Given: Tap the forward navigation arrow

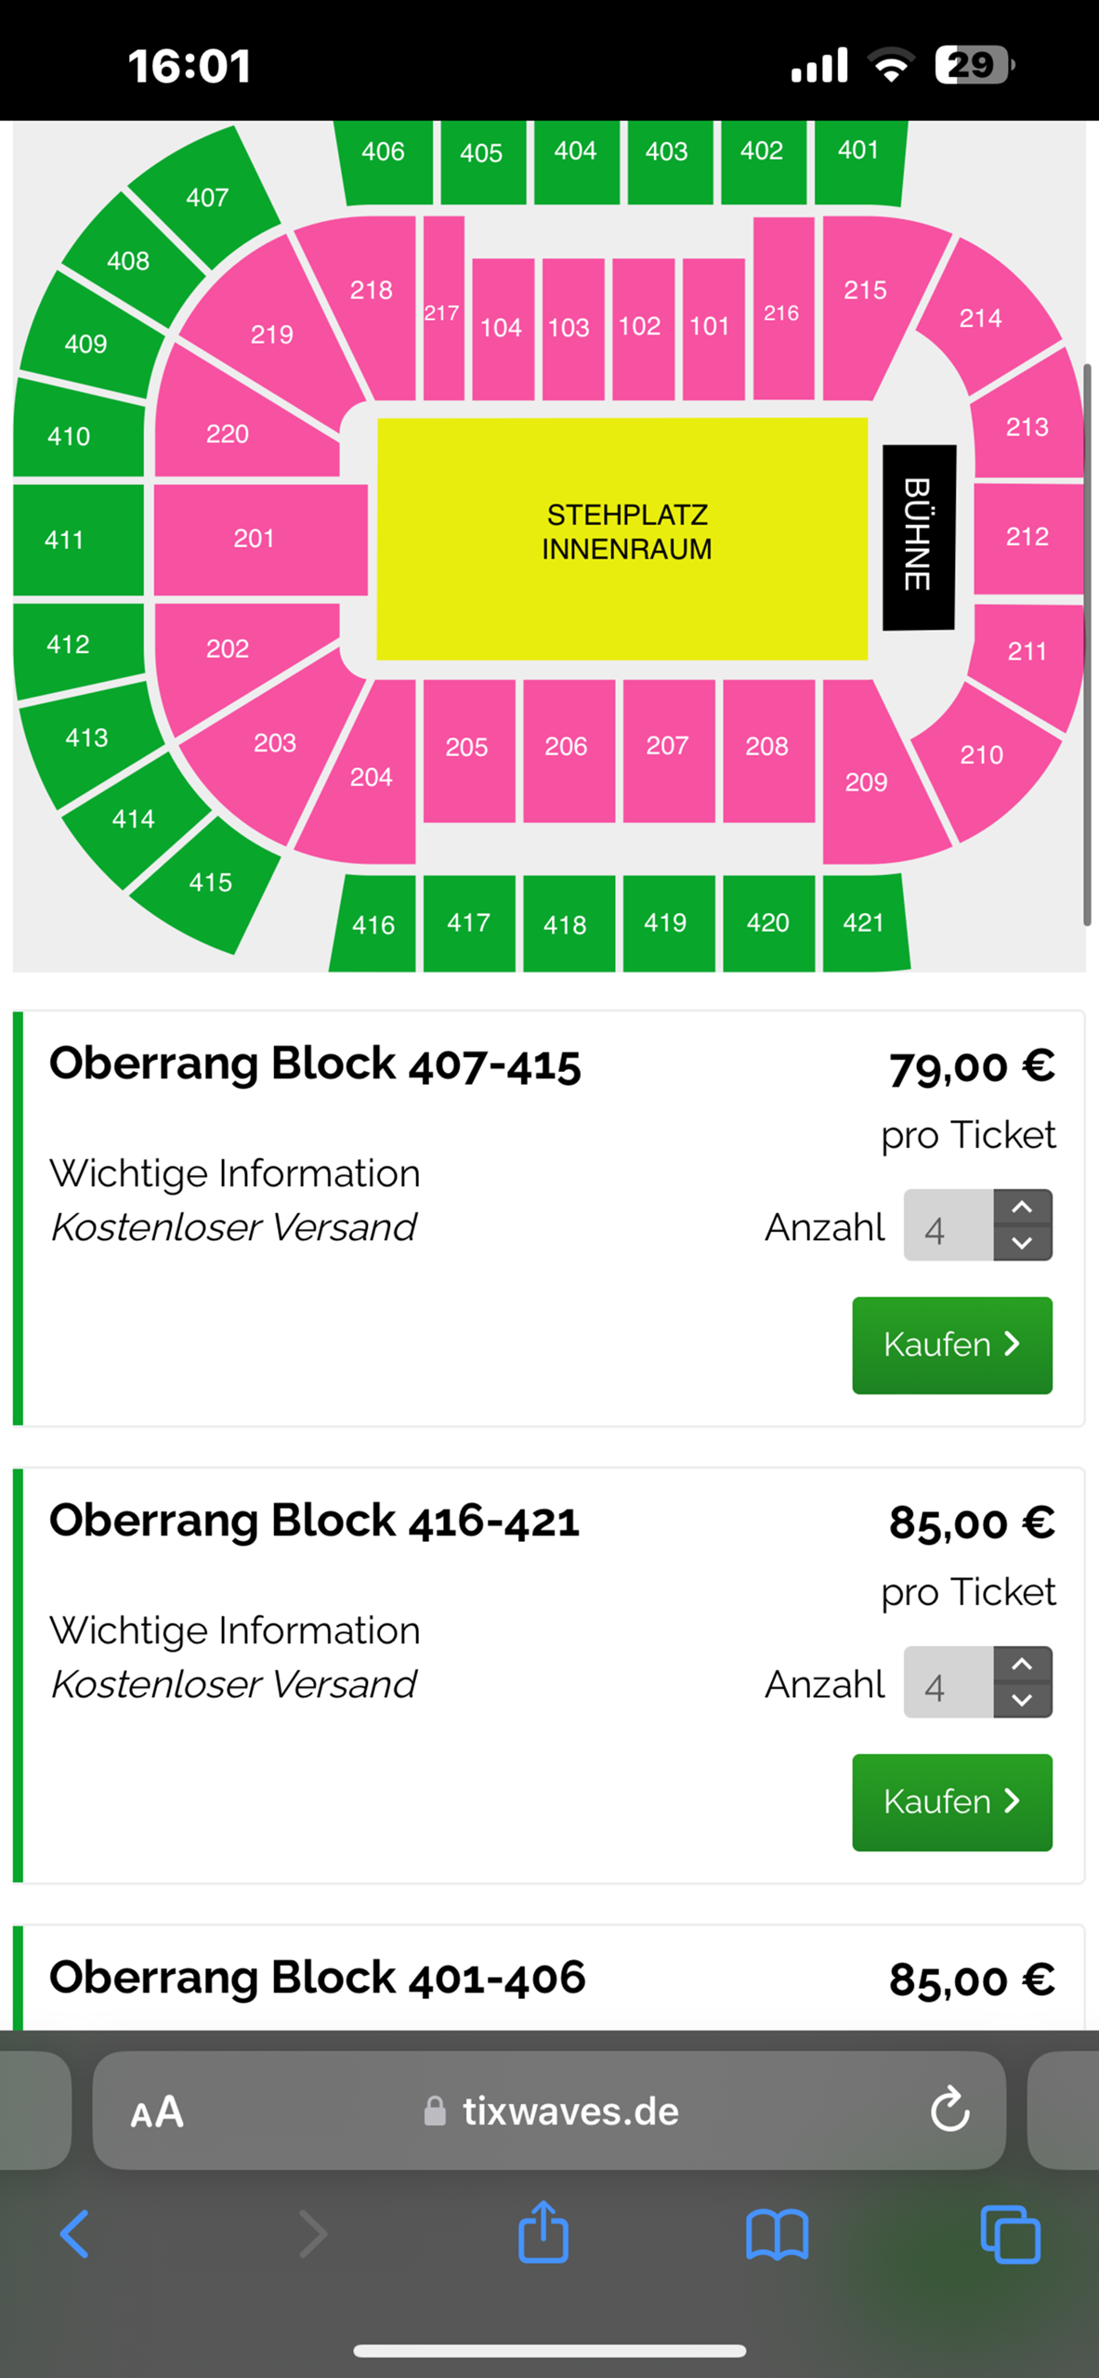Looking at the screenshot, I should [x=313, y=2235].
